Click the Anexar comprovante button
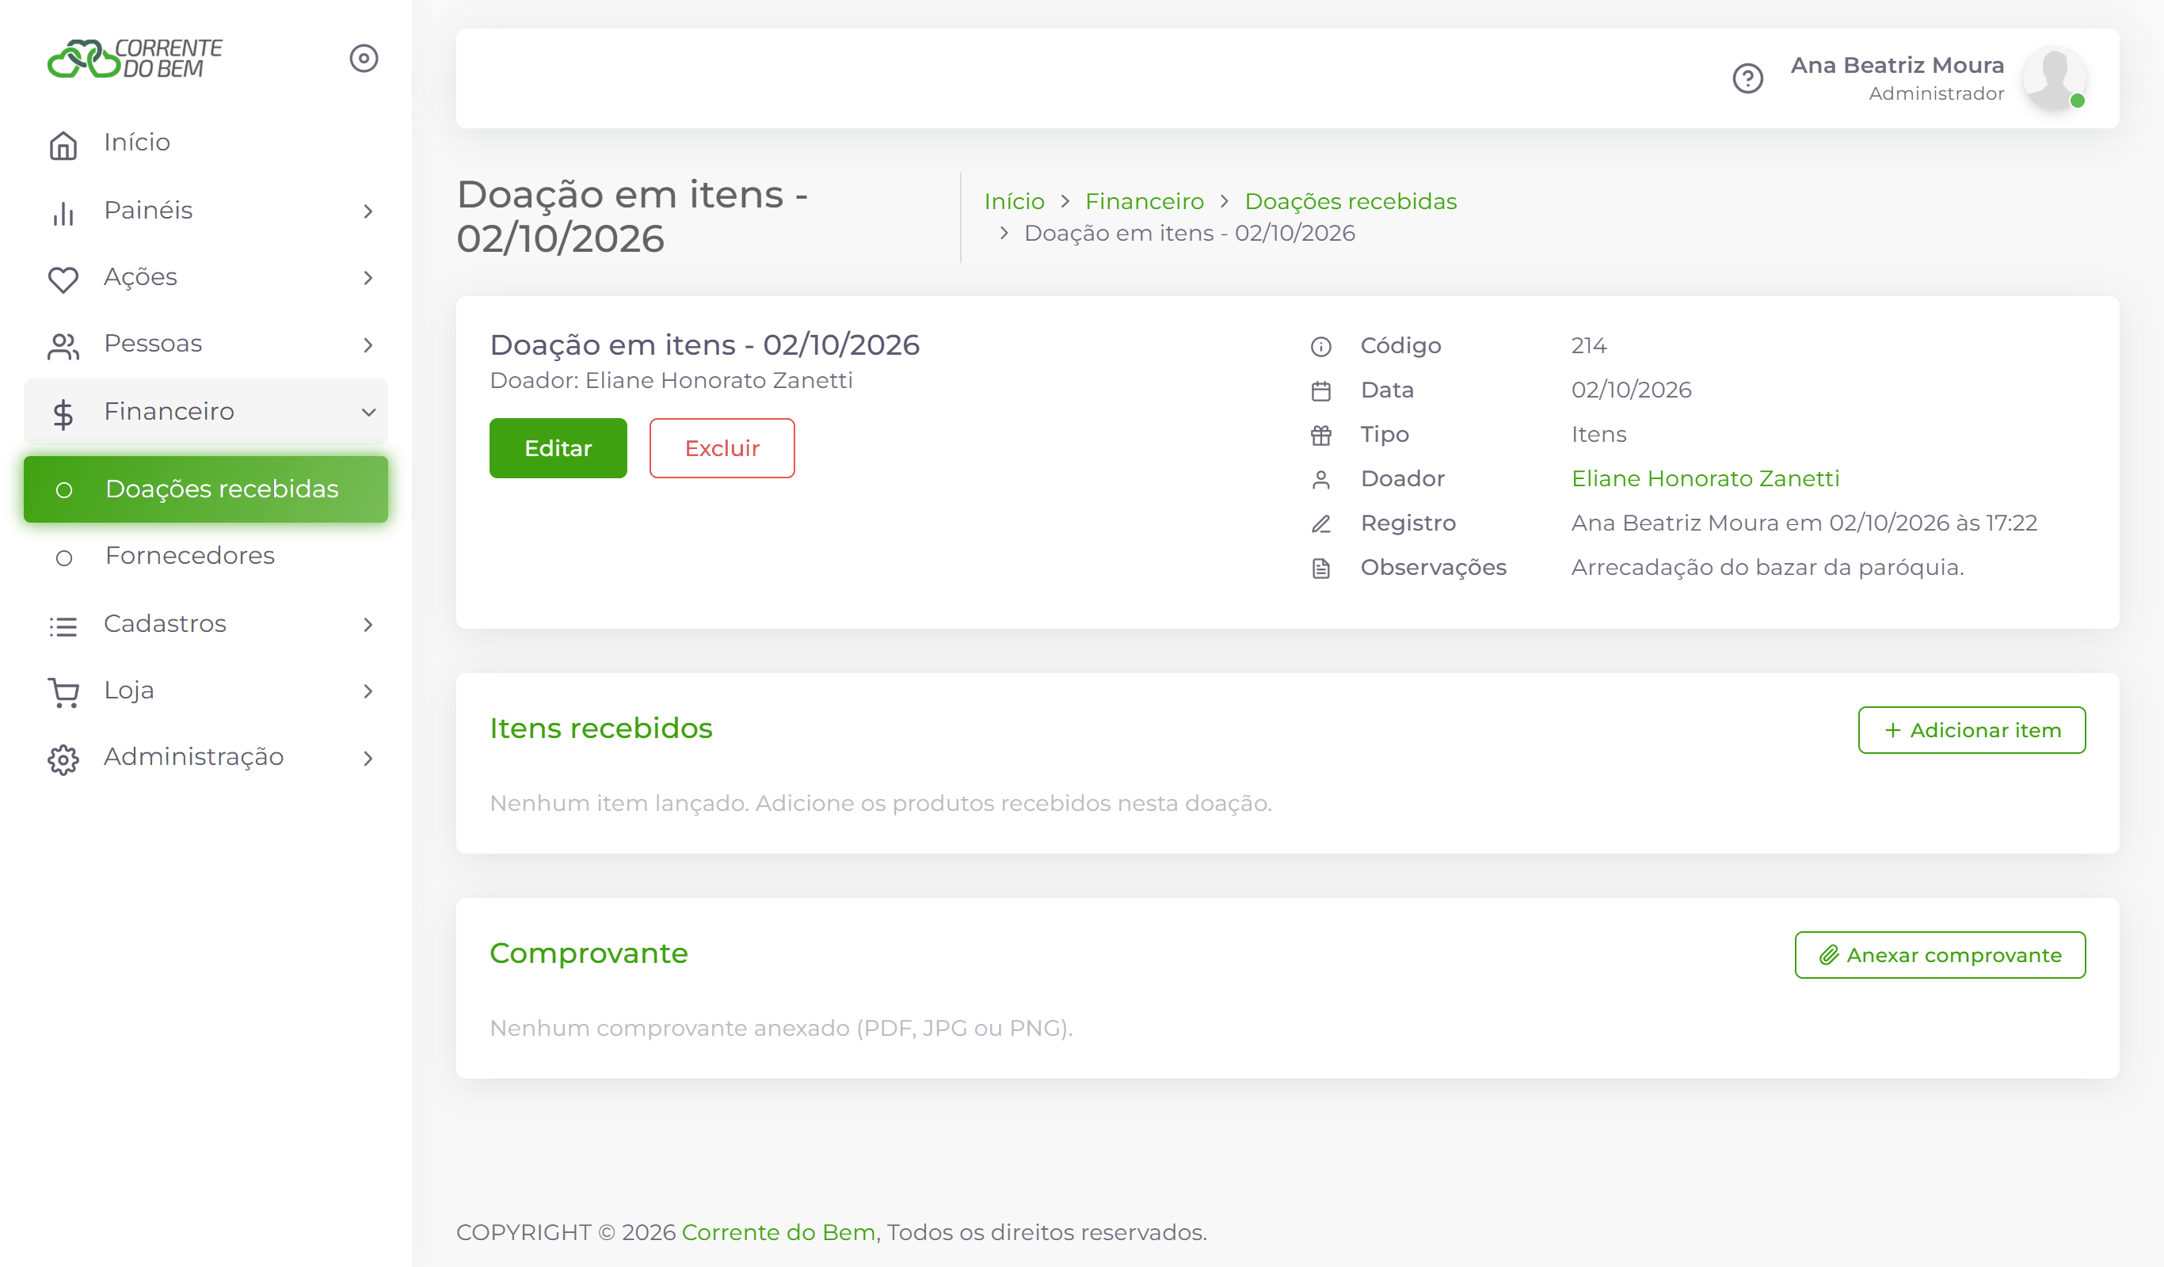Screen dimensions: 2164x1267 (x=1940, y=956)
